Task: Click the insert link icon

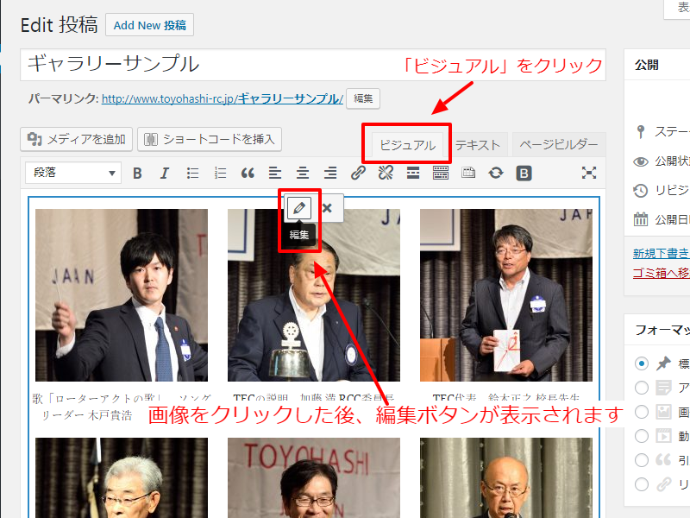Action: pyautogui.click(x=358, y=173)
